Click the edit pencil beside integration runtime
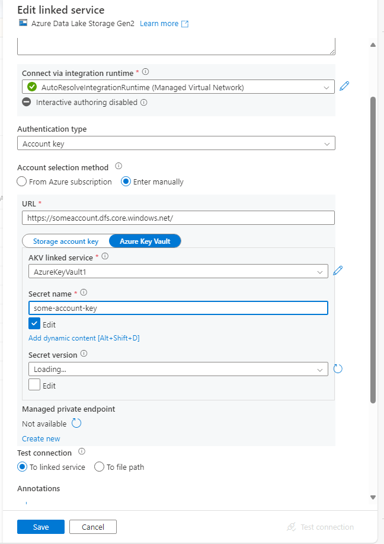Image resolution: width=384 pixels, height=544 pixels. click(344, 87)
